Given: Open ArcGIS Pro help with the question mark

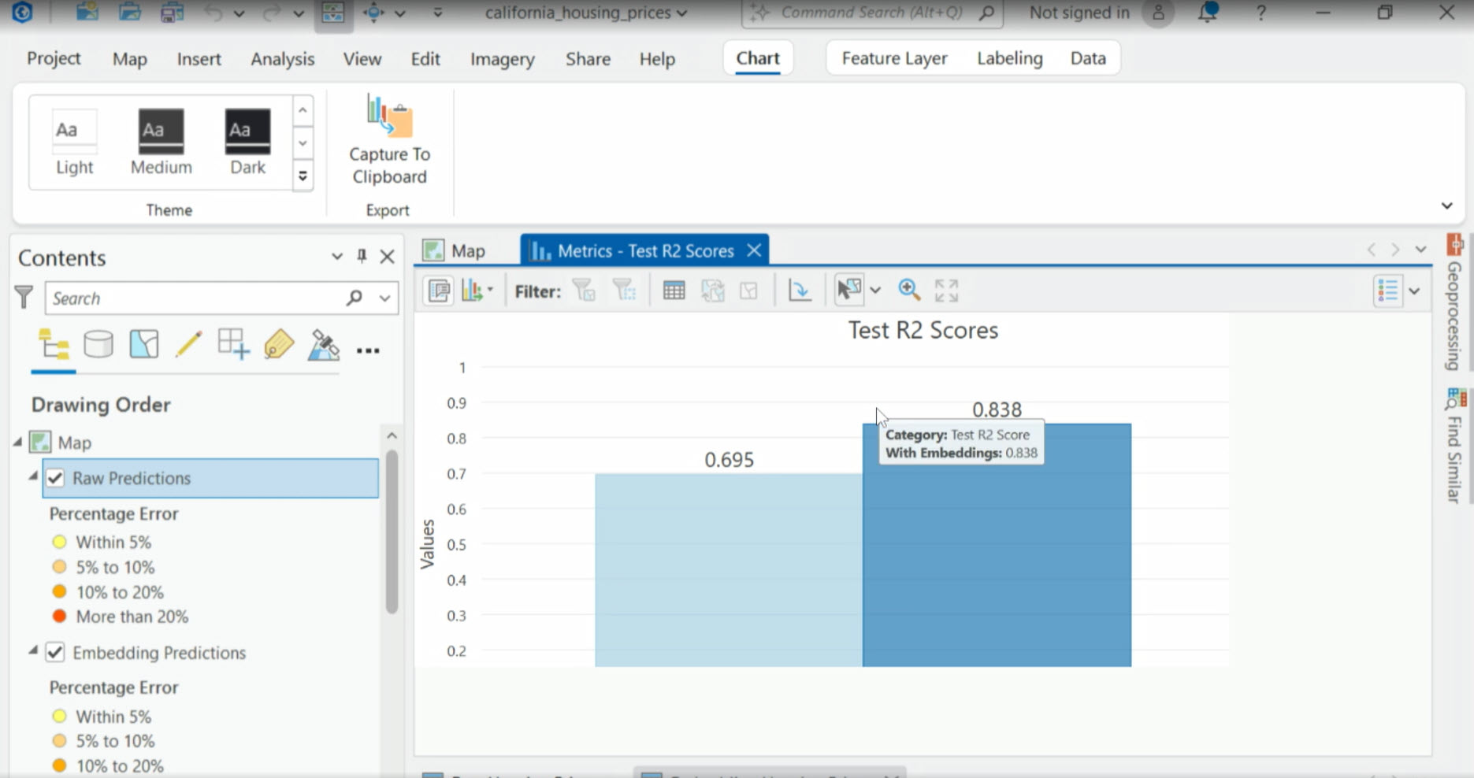Looking at the screenshot, I should [x=1261, y=13].
